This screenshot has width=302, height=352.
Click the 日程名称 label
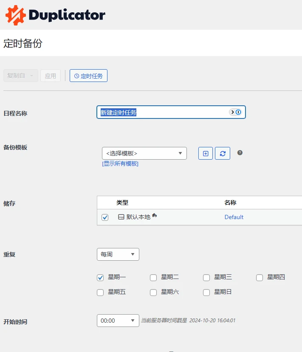[x=15, y=113]
